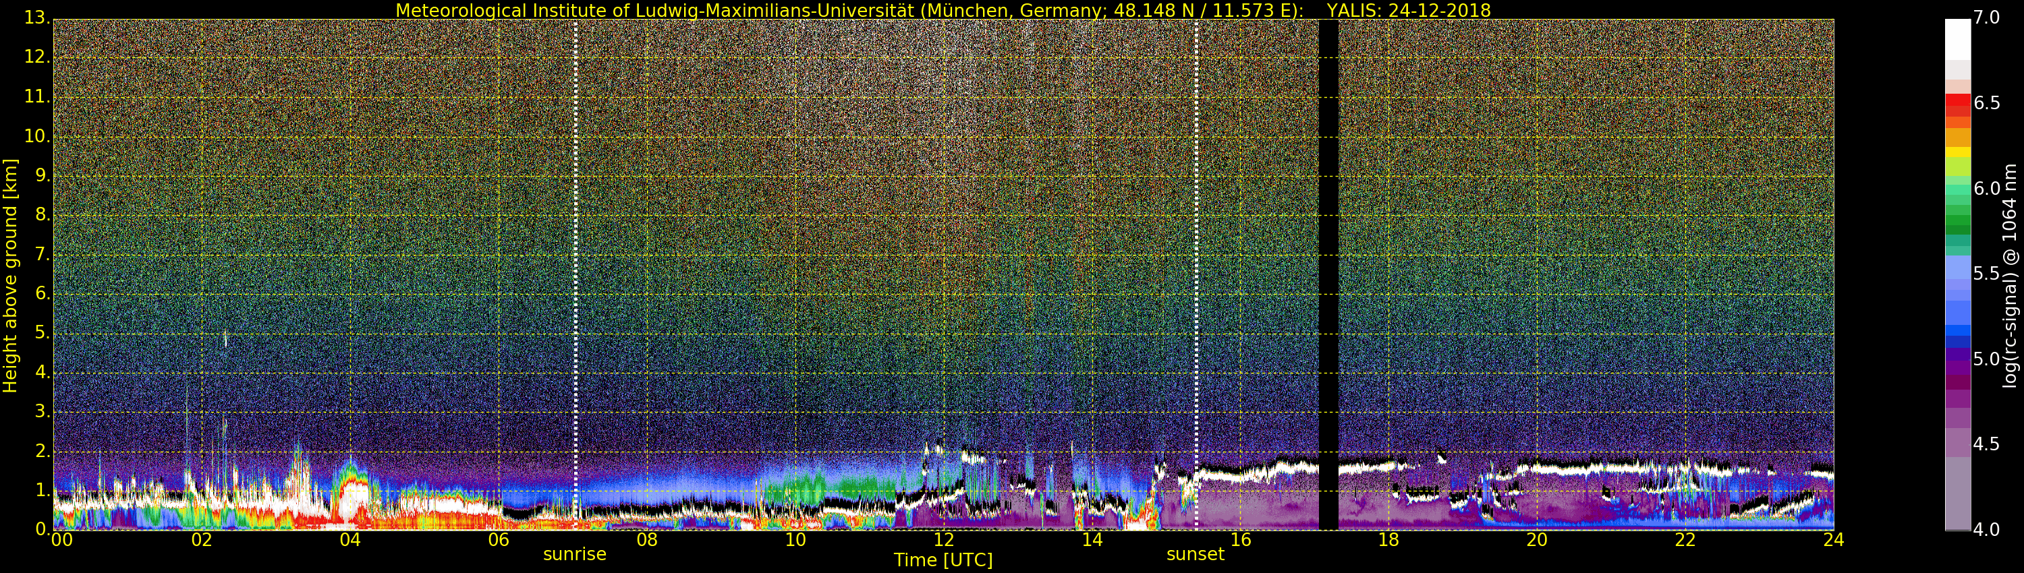Click the '5.' height tick label

[x=43, y=332]
